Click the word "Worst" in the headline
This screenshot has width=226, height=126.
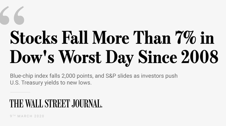tap(80, 57)
